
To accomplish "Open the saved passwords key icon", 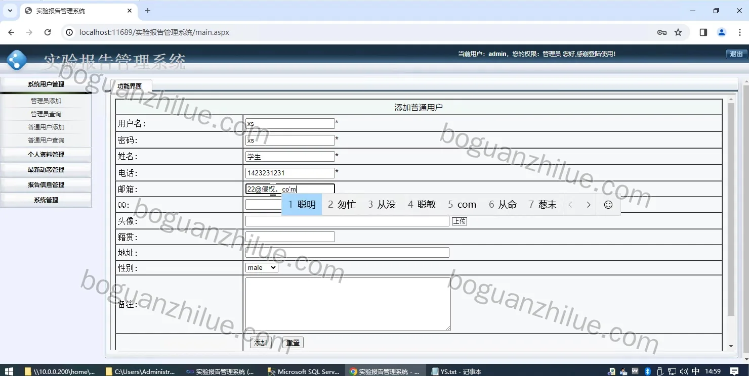I will (661, 32).
